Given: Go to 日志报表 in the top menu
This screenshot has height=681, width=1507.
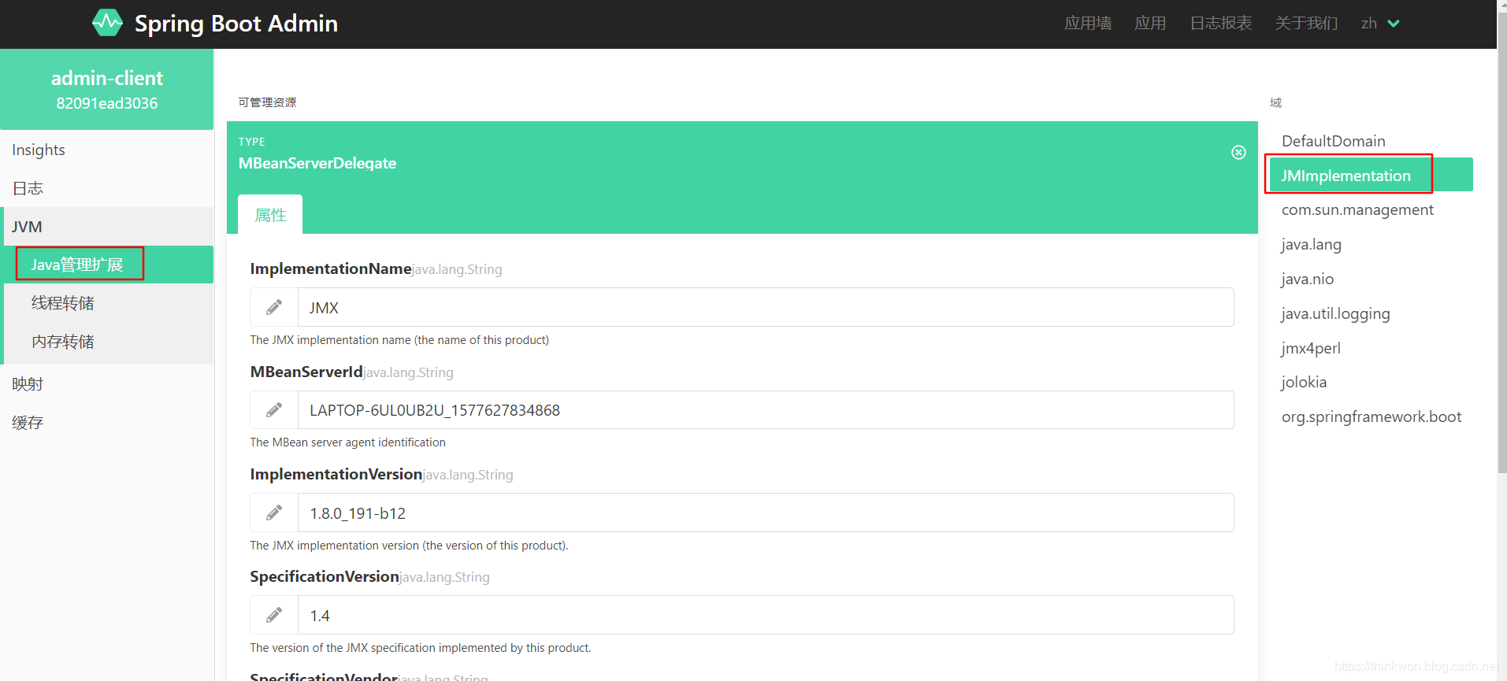Looking at the screenshot, I should [x=1220, y=24].
